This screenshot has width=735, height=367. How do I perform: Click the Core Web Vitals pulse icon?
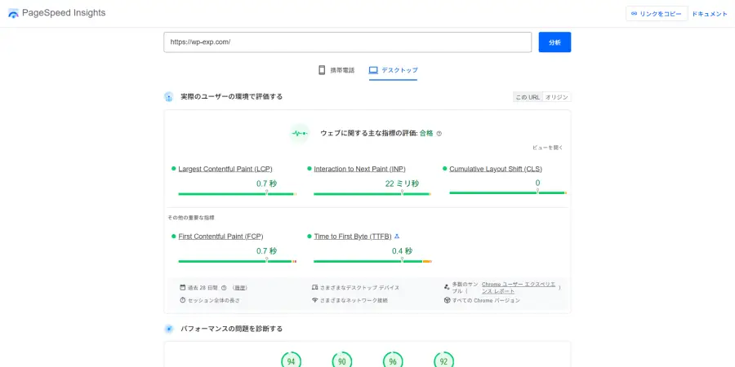pos(299,134)
